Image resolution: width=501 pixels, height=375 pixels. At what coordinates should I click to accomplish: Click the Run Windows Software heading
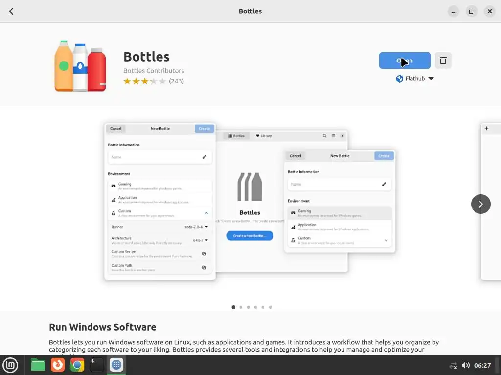[x=103, y=327]
